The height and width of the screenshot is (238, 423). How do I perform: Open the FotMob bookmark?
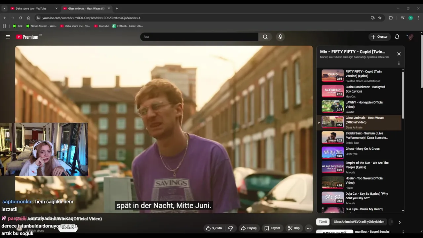[x=128, y=26]
